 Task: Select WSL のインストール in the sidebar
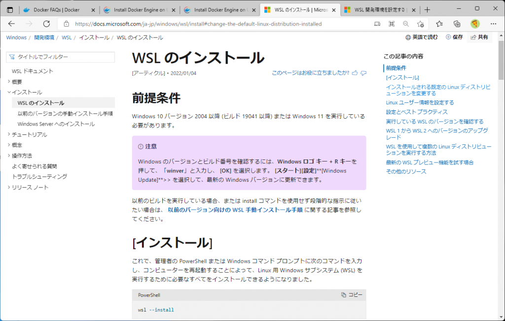tap(63, 103)
